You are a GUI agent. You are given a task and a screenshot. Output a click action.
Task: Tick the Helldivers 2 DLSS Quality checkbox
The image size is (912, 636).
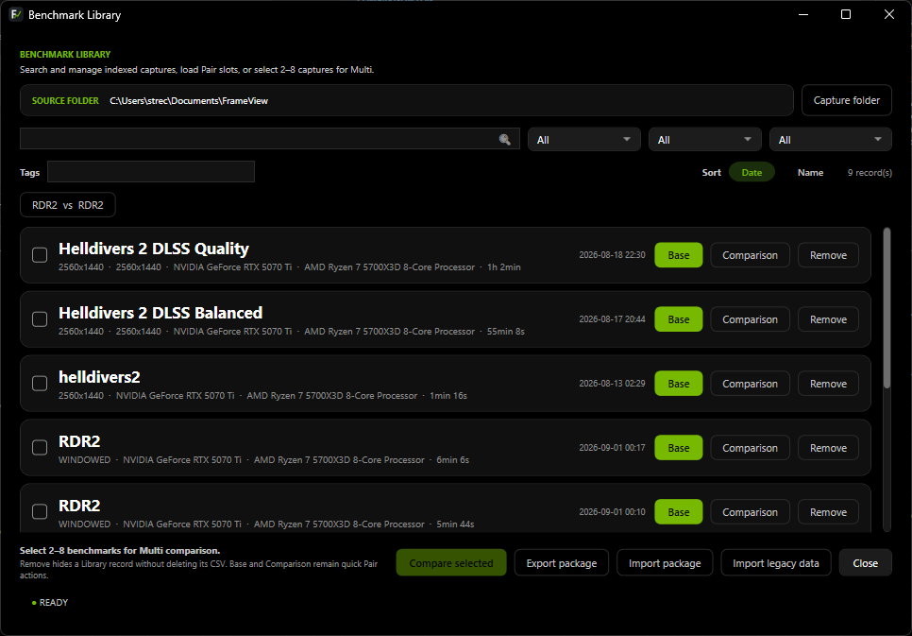pyautogui.click(x=40, y=255)
